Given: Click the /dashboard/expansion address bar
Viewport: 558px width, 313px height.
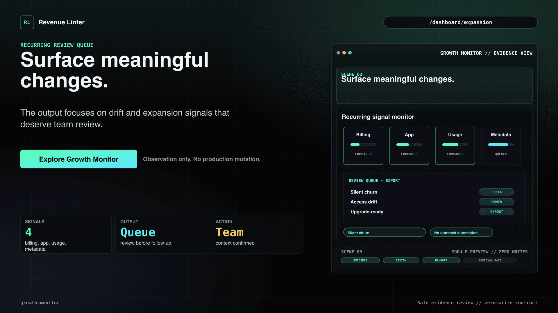Looking at the screenshot, I should click(461, 22).
